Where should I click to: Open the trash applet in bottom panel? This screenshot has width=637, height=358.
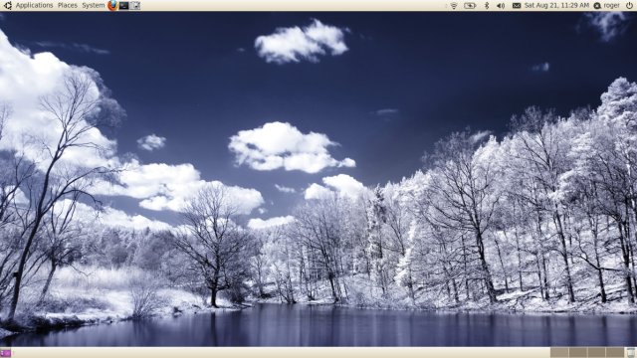pyautogui.click(x=631, y=352)
